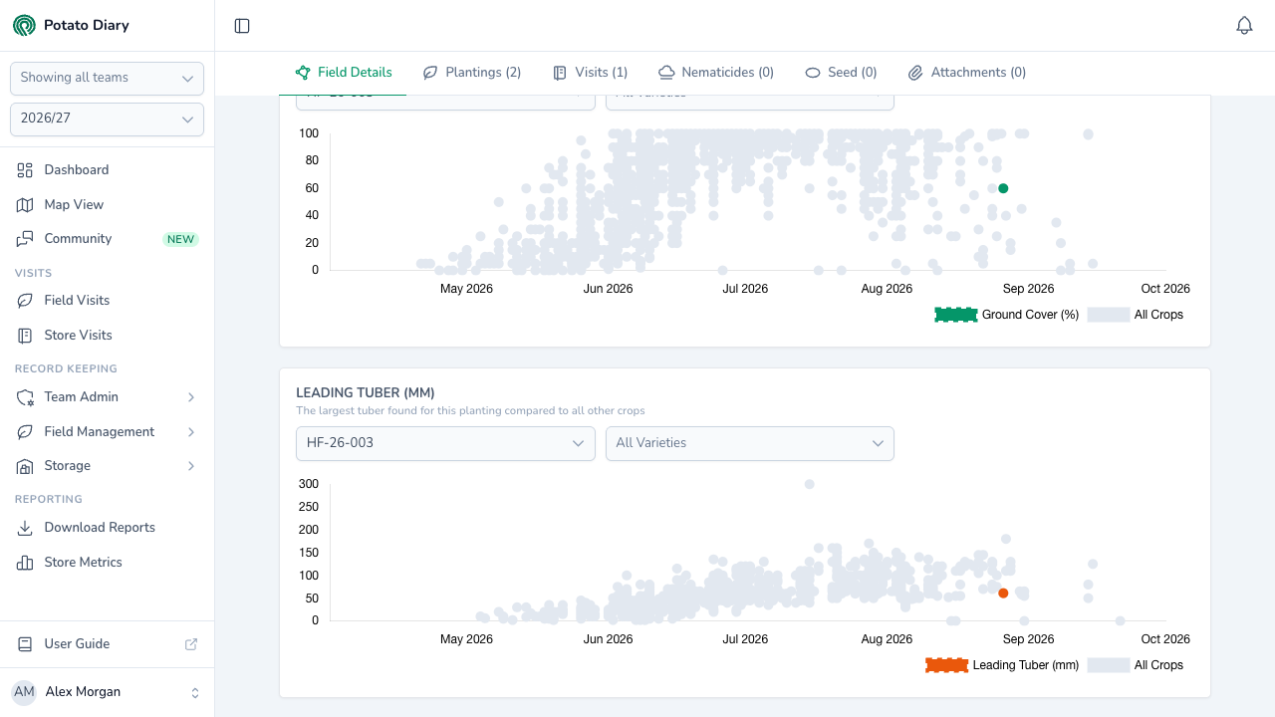
Task: Click the User Guide external link icon
Action: 191,644
